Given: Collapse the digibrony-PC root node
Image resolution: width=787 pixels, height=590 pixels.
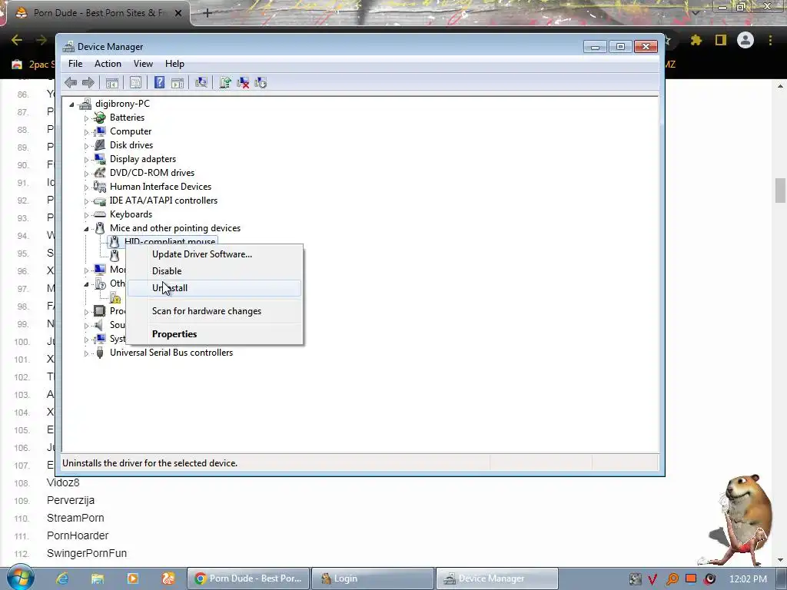Looking at the screenshot, I should pos(71,104).
